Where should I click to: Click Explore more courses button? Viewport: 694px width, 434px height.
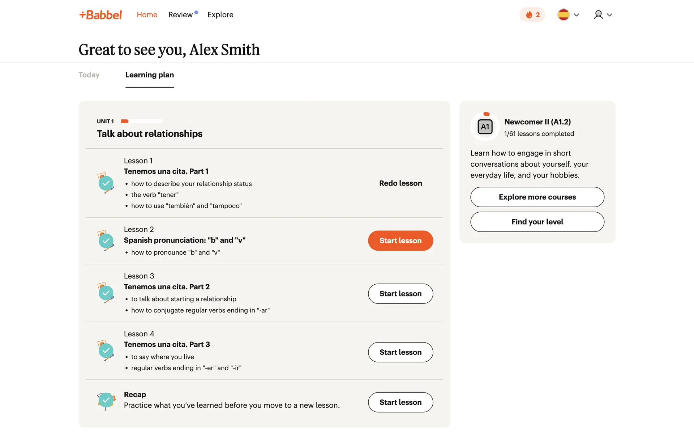click(x=537, y=197)
